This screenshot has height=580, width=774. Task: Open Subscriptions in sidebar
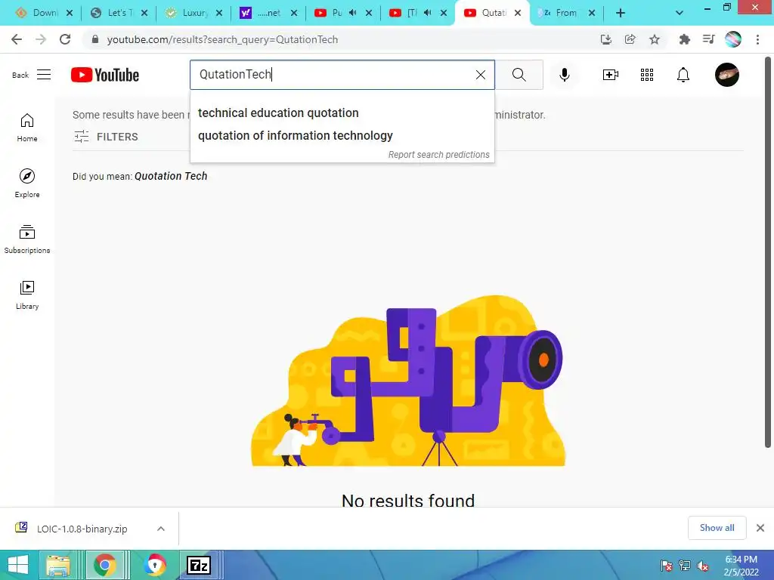(27, 239)
